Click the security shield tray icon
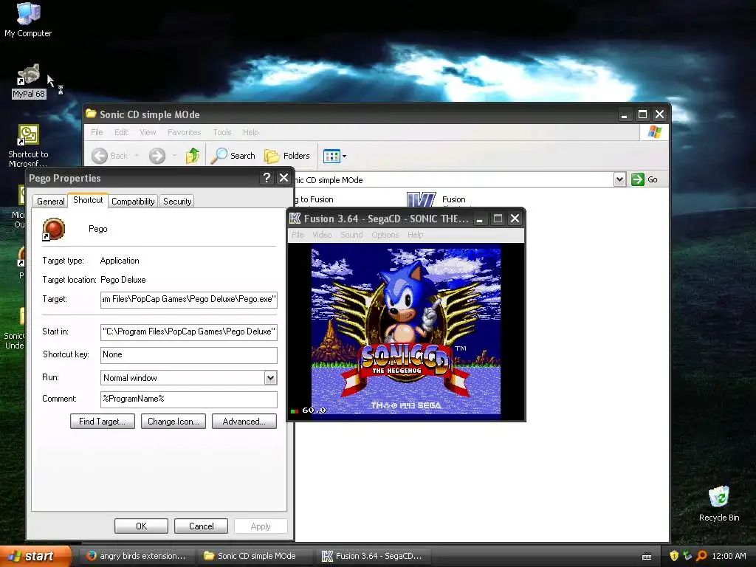756x567 pixels. [x=674, y=556]
